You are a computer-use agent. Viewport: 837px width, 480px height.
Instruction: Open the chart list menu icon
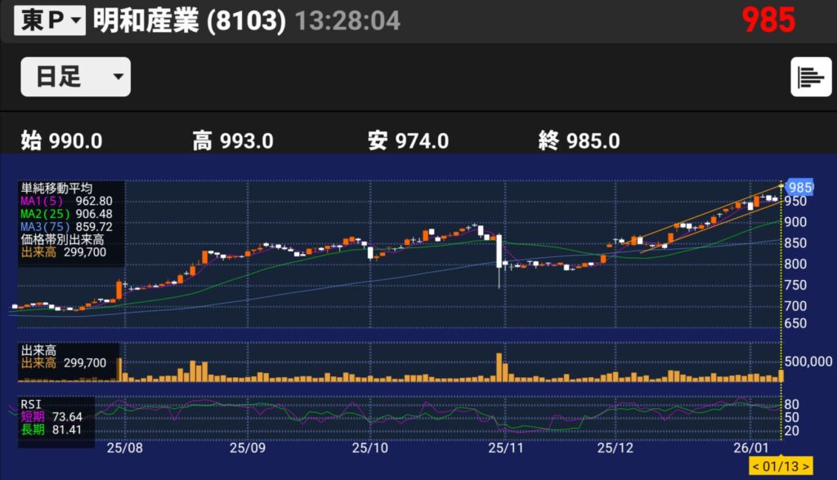pos(810,78)
